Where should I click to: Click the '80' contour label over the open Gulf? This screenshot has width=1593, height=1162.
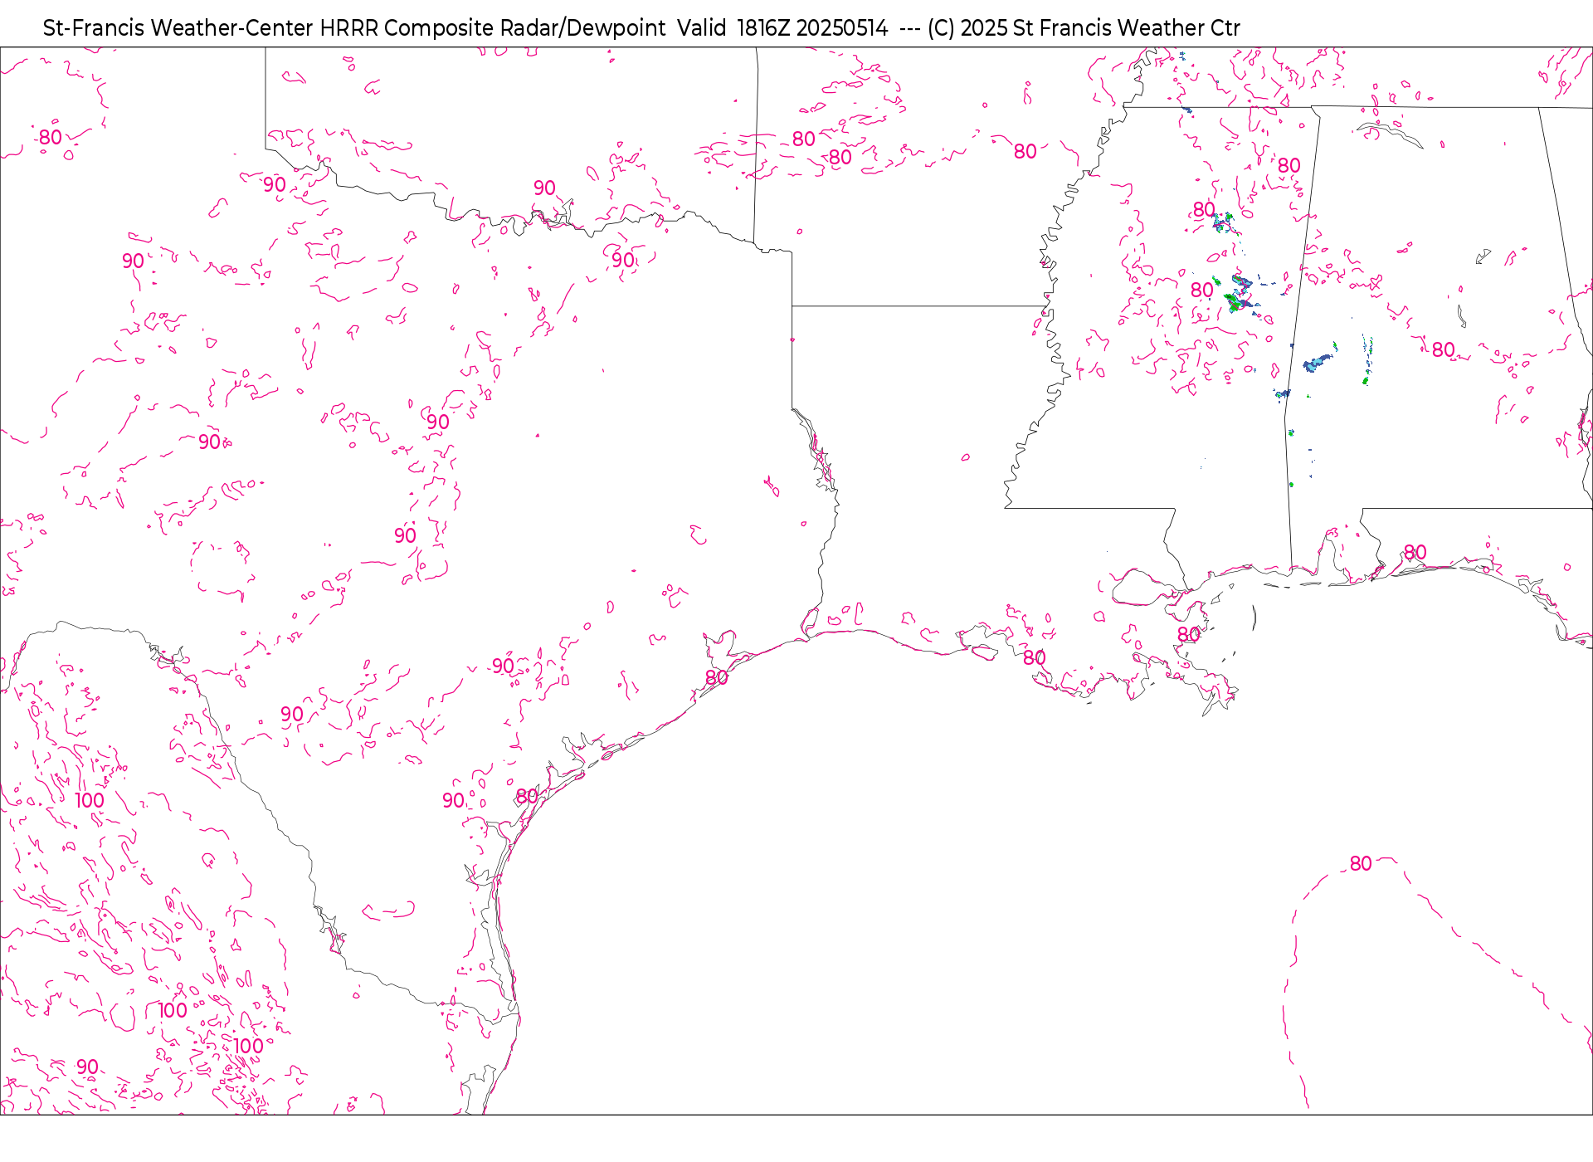coord(1361,864)
